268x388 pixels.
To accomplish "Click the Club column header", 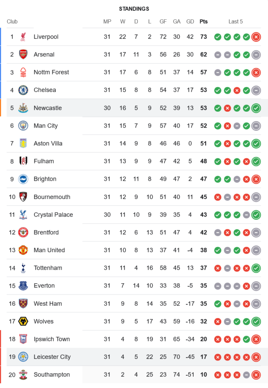I will 12,22.
